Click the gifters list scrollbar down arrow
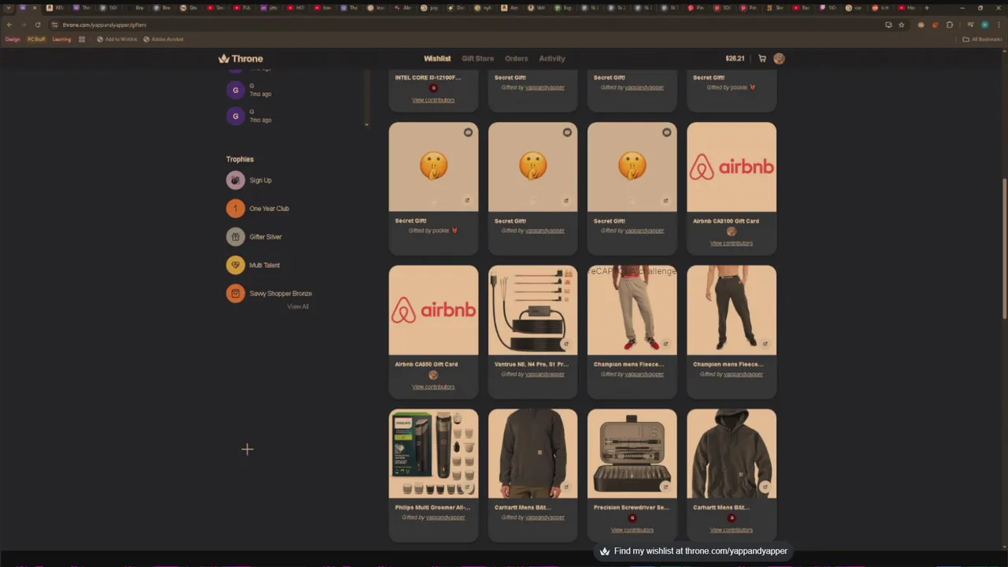Screen dimensions: 1008x567 pyautogui.click(x=366, y=124)
